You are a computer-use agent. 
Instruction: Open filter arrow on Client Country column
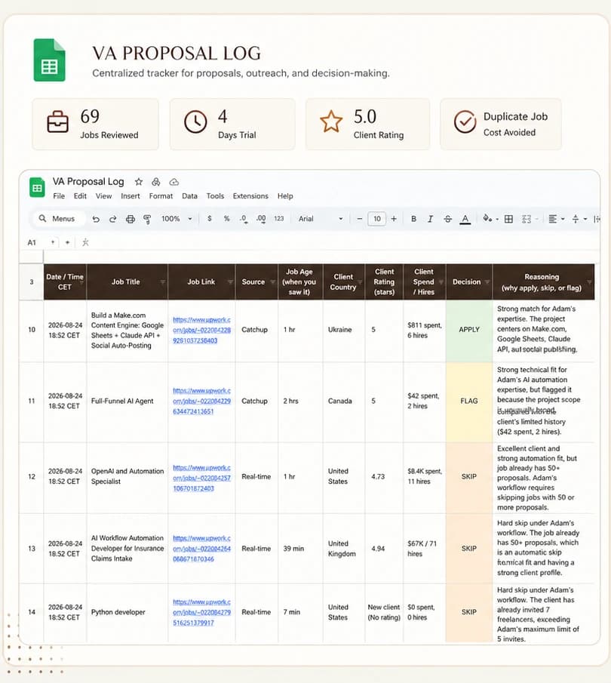pos(360,283)
